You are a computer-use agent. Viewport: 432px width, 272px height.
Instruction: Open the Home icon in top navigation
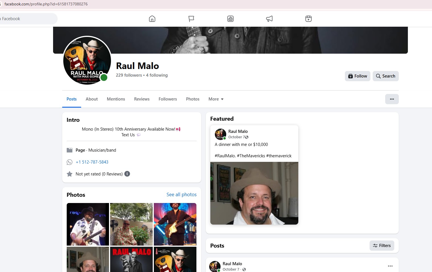[x=152, y=19]
